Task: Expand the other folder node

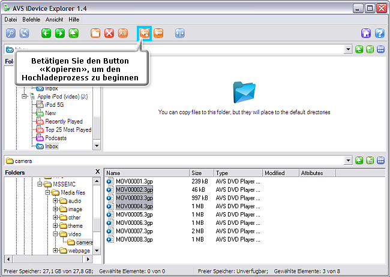Action: coord(55,217)
